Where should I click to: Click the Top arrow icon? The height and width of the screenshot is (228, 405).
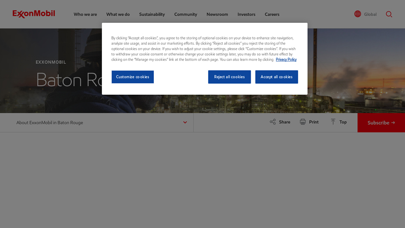pyautogui.click(x=333, y=122)
